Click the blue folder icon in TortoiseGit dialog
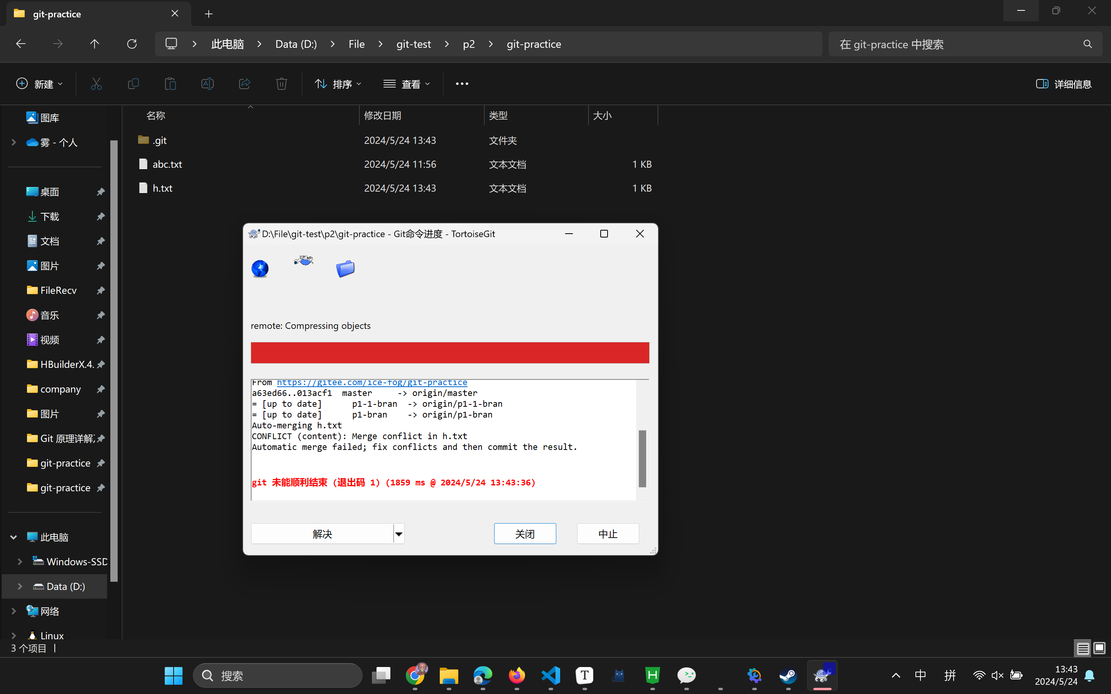This screenshot has height=694, width=1111. [x=345, y=268]
